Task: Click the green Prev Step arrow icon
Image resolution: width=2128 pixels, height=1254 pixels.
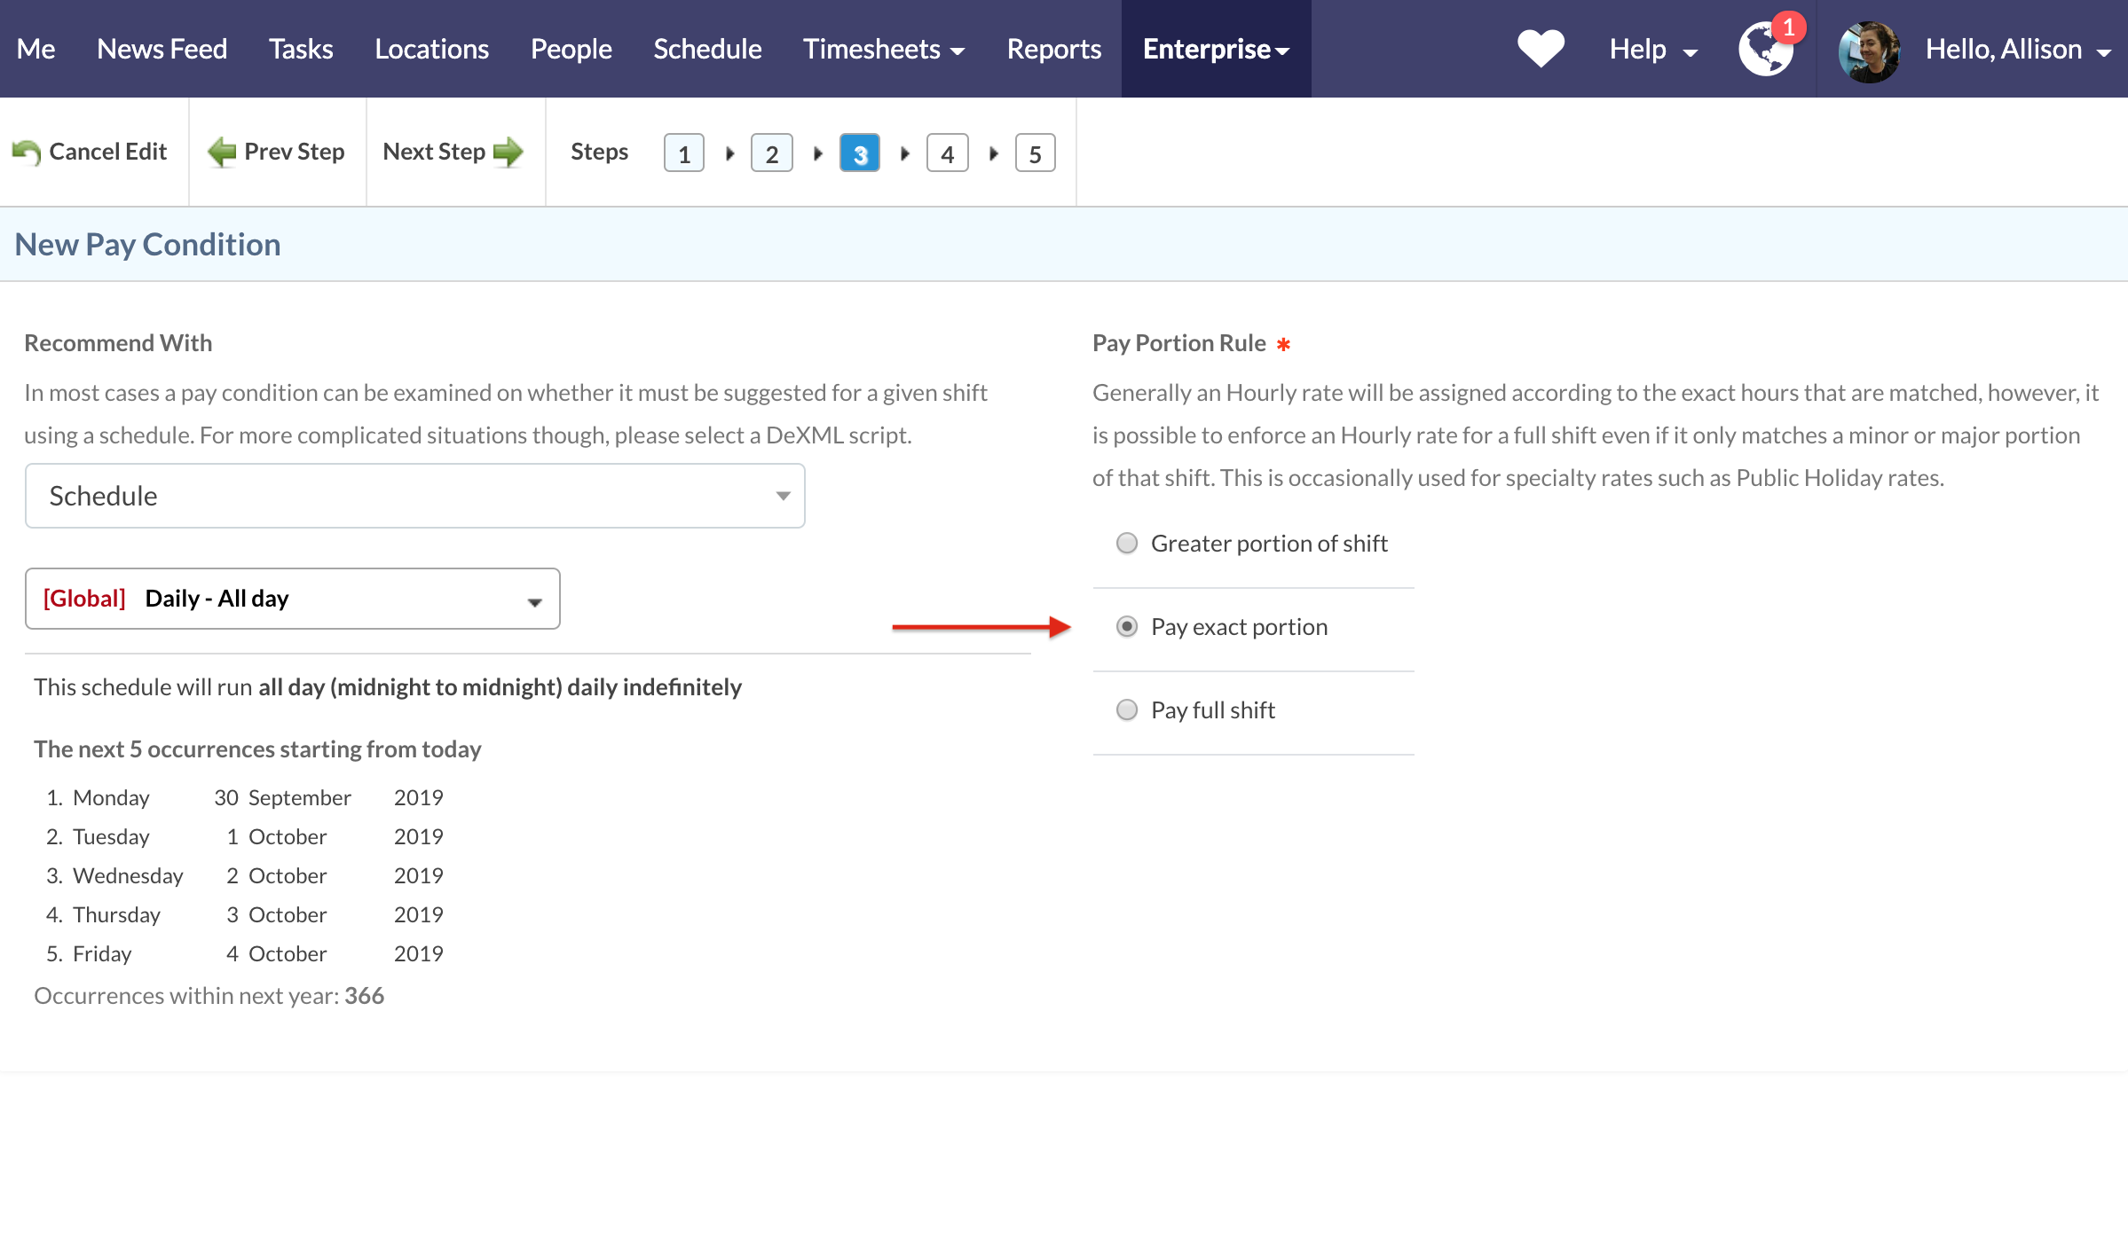Action: (x=222, y=153)
